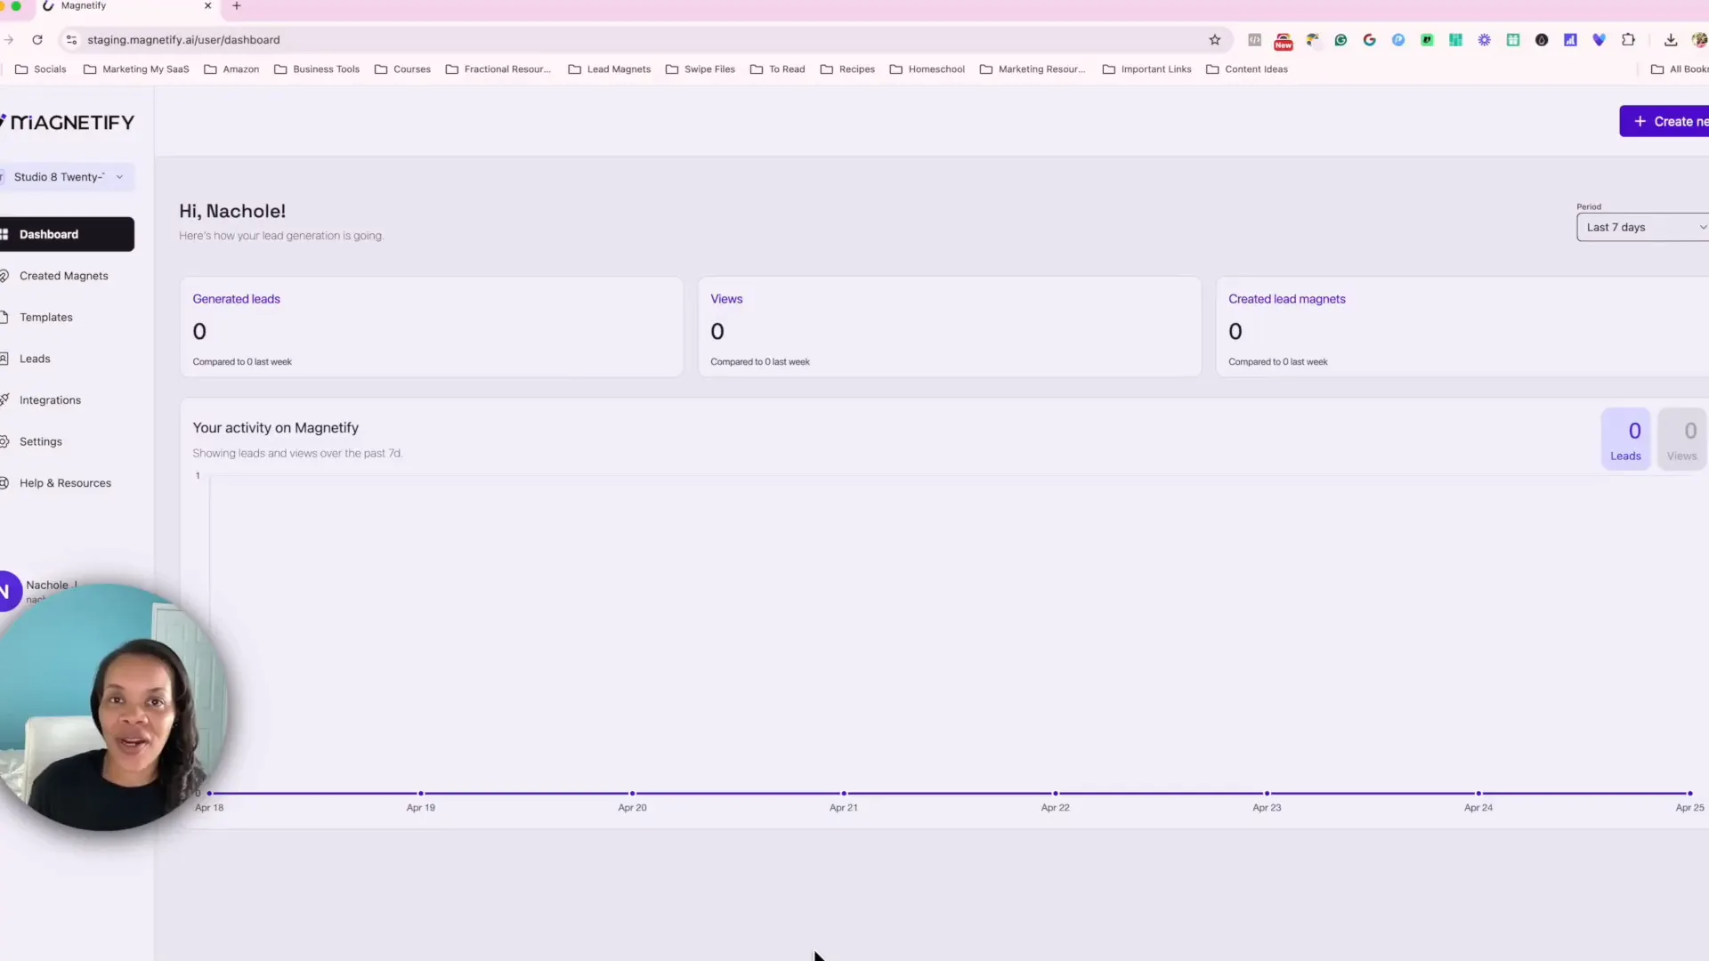Open the Recipes bookmarks folder
The image size is (1709, 961).
[847, 69]
